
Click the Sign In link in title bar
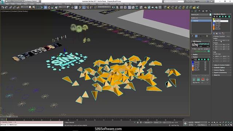197,1
